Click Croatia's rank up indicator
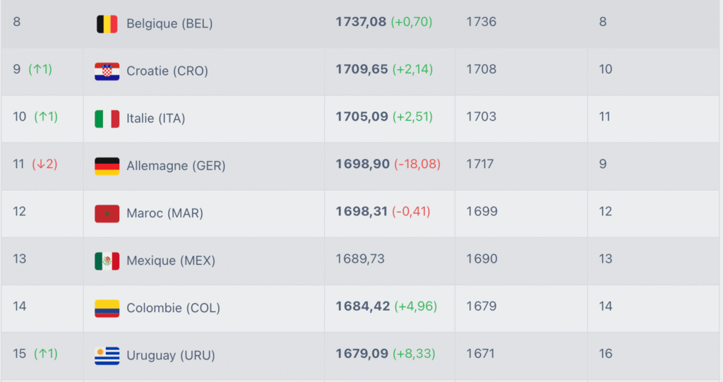Image resolution: width=723 pixels, height=382 pixels. [x=40, y=69]
